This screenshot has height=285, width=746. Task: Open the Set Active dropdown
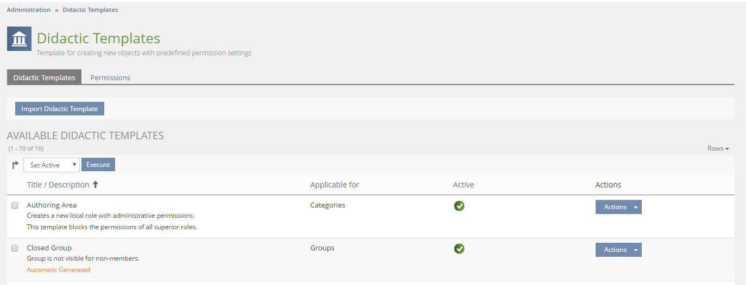click(x=52, y=165)
